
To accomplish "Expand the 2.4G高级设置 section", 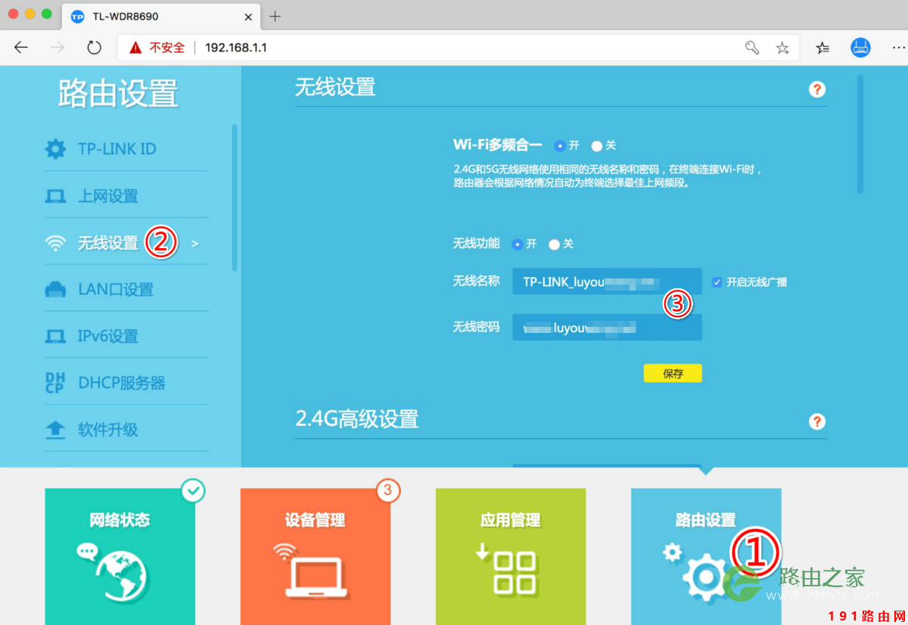I will click(358, 421).
